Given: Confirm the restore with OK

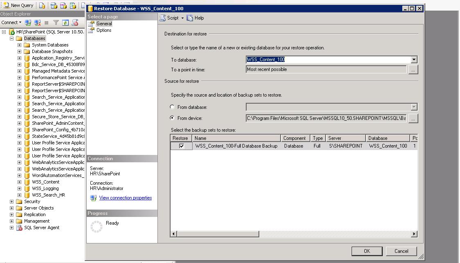Looking at the screenshot, I should (367, 251).
